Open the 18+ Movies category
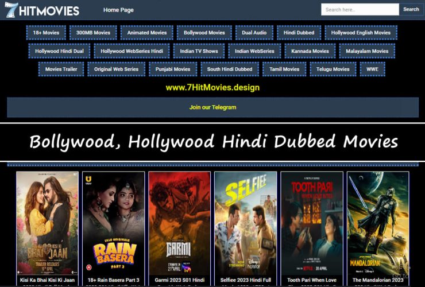This screenshot has width=425, height=287. tap(46, 33)
